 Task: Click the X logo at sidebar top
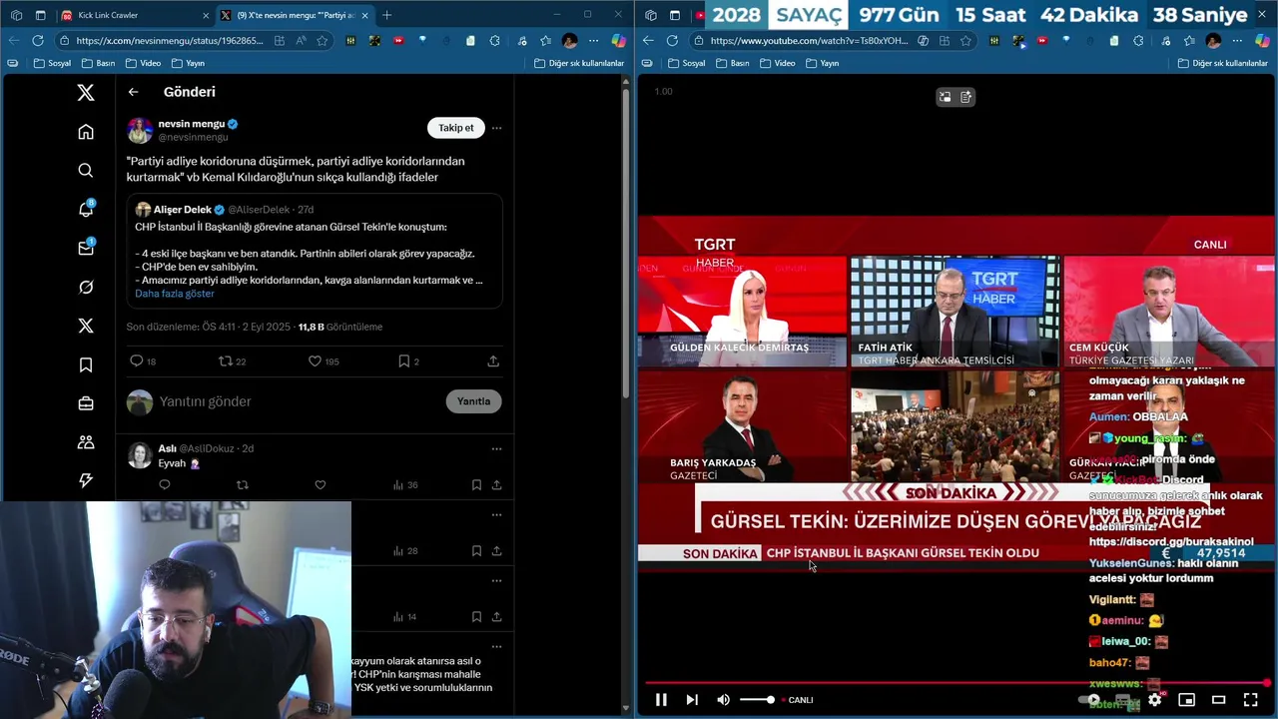[86, 93]
